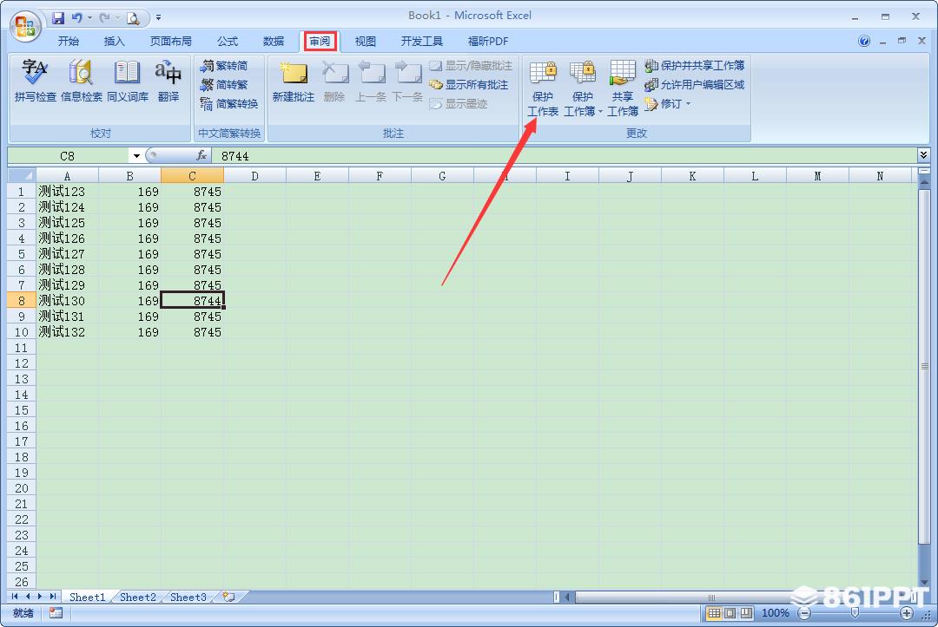Switch to Sheet2 tab

coord(137,598)
